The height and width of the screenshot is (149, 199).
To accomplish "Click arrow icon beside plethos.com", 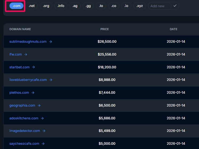I will pyautogui.click(x=33, y=93).
